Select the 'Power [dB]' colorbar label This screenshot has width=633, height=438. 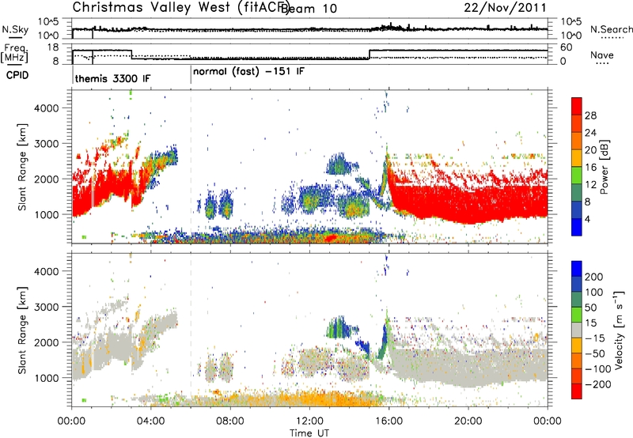(x=605, y=167)
